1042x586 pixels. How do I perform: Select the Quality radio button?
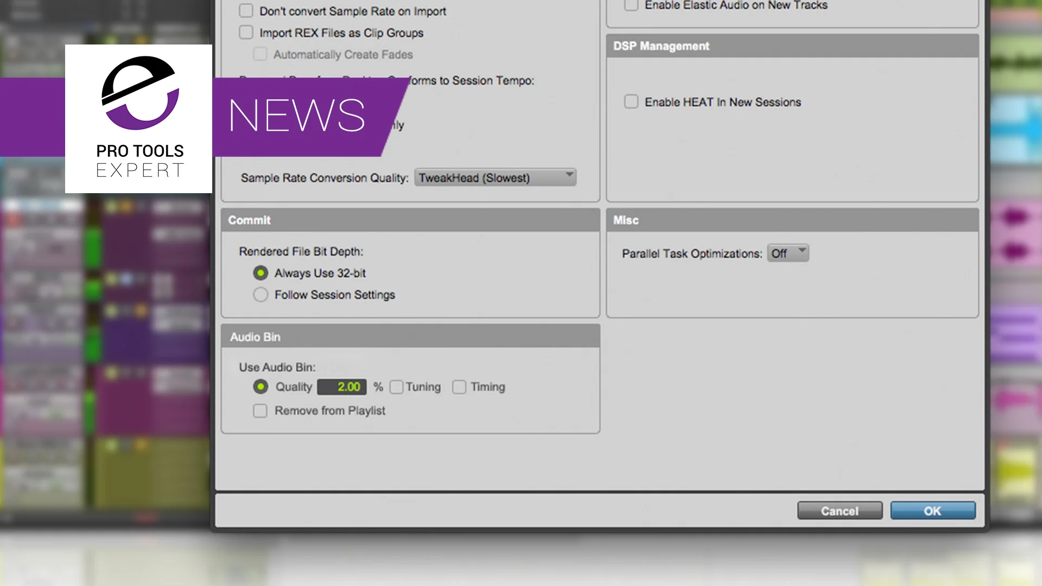(x=260, y=387)
